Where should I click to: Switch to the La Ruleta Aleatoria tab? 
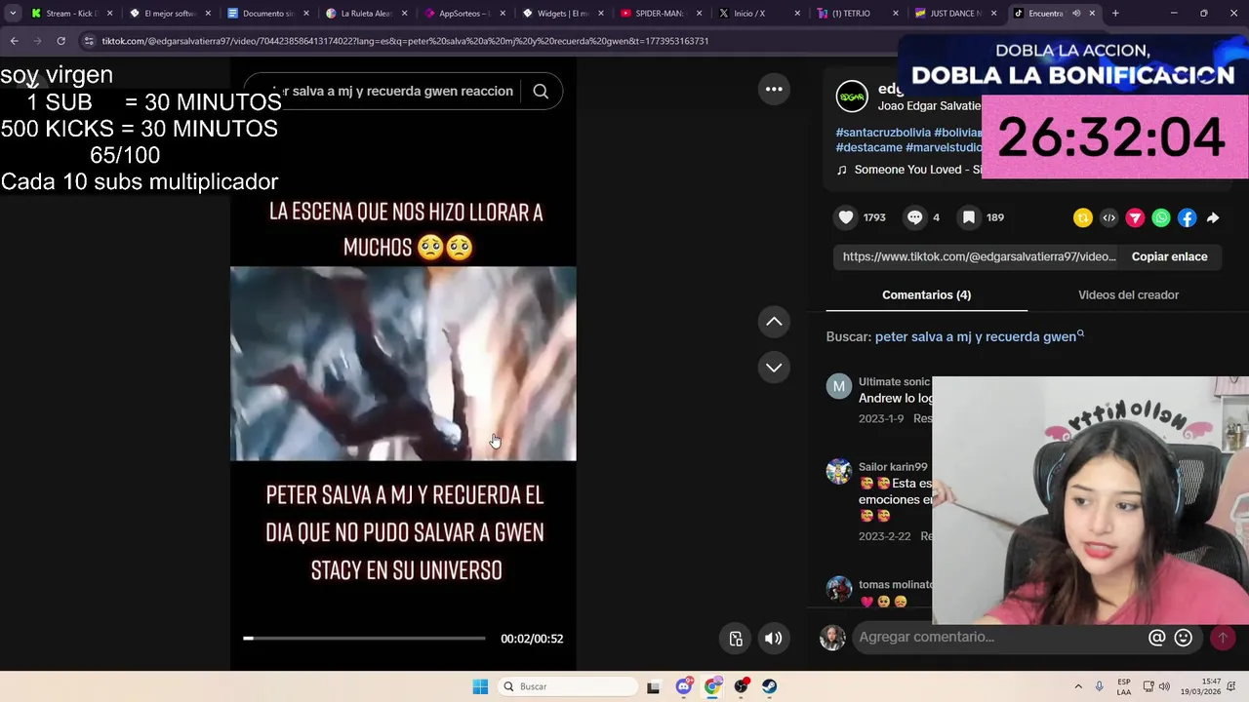click(x=366, y=14)
